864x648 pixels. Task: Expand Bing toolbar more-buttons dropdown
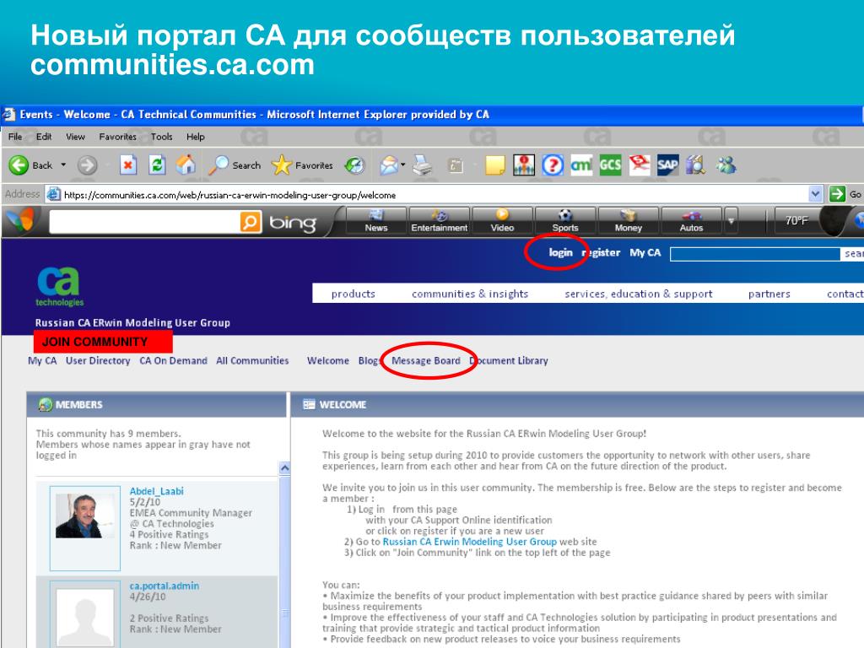[x=731, y=221]
